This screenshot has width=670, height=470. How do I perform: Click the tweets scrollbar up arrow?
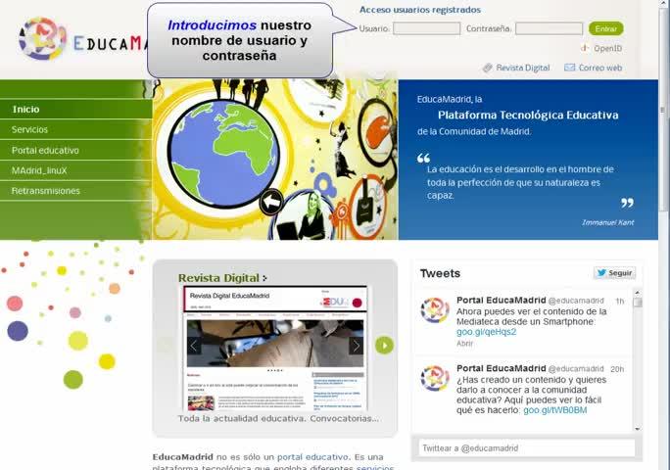(638, 292)
